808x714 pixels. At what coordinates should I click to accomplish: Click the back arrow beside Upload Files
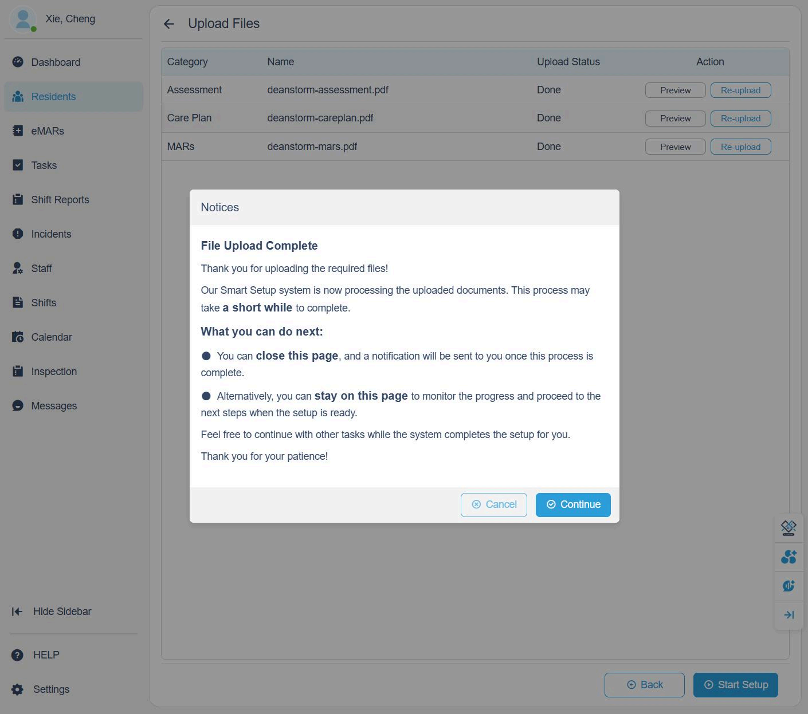click(x=168, y=23)
